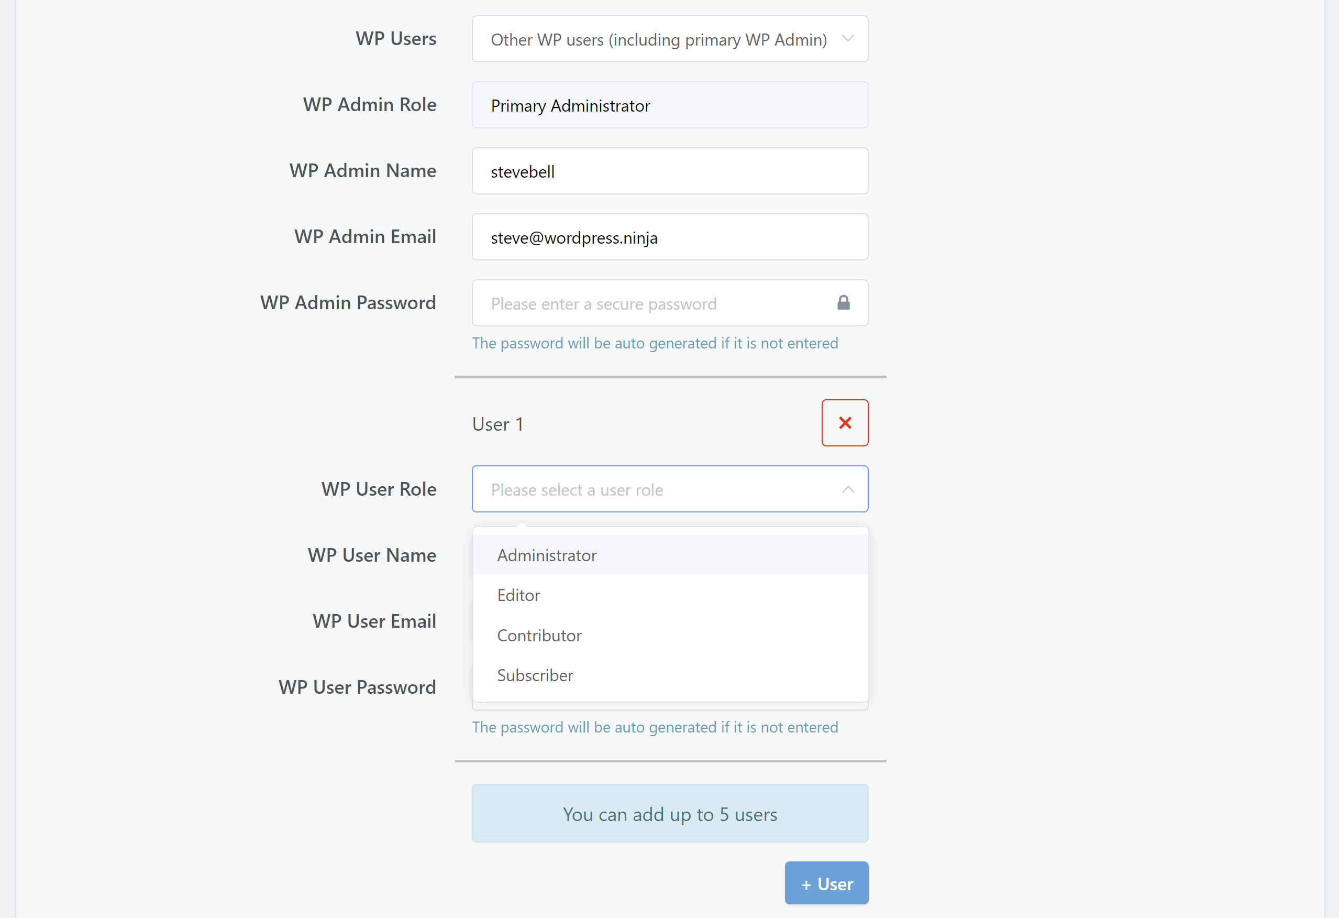Viewport: 1339px width, 918px height.
Task: Add another user with the + User button
Action: 826,883
